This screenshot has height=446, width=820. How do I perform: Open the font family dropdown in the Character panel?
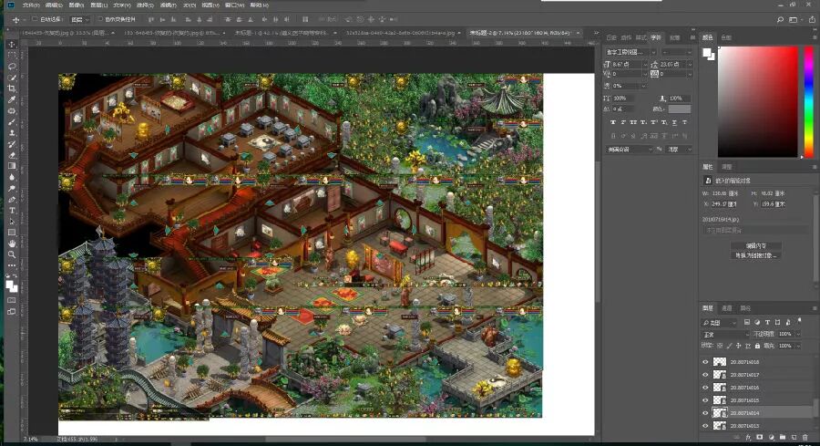(630, 52)
